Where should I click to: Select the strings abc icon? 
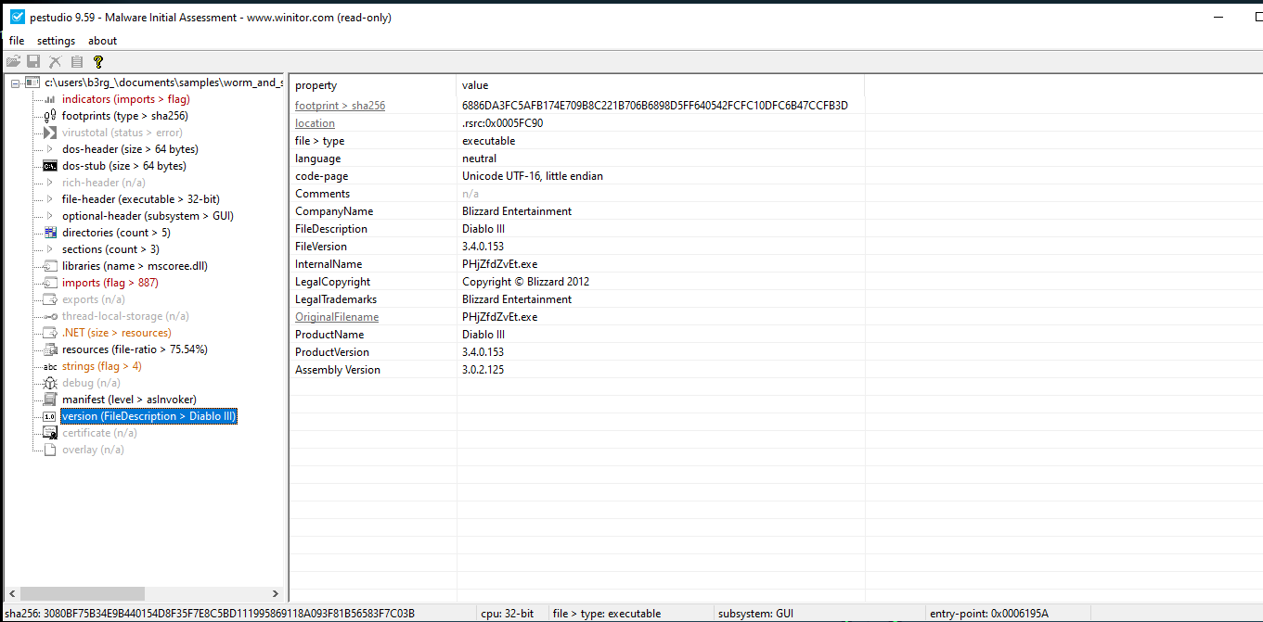click(50, 366)
